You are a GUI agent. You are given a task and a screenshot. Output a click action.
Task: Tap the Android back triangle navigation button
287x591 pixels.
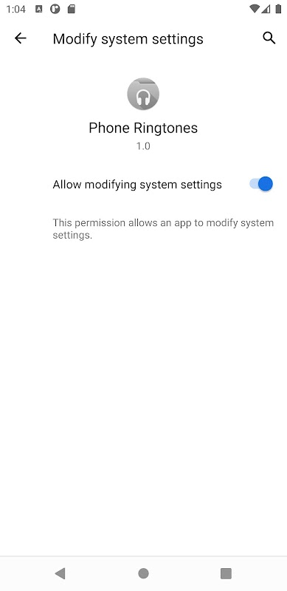[60, 573]
